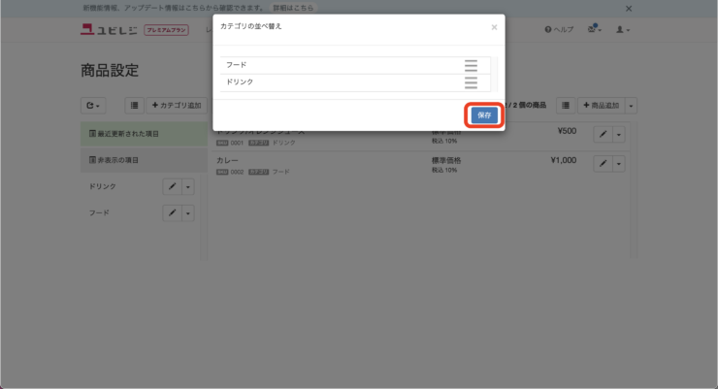The width and height of the screenshot is (718, 389).
Task: Click the ¥1,000 price
Action: [x=563, y=161]
